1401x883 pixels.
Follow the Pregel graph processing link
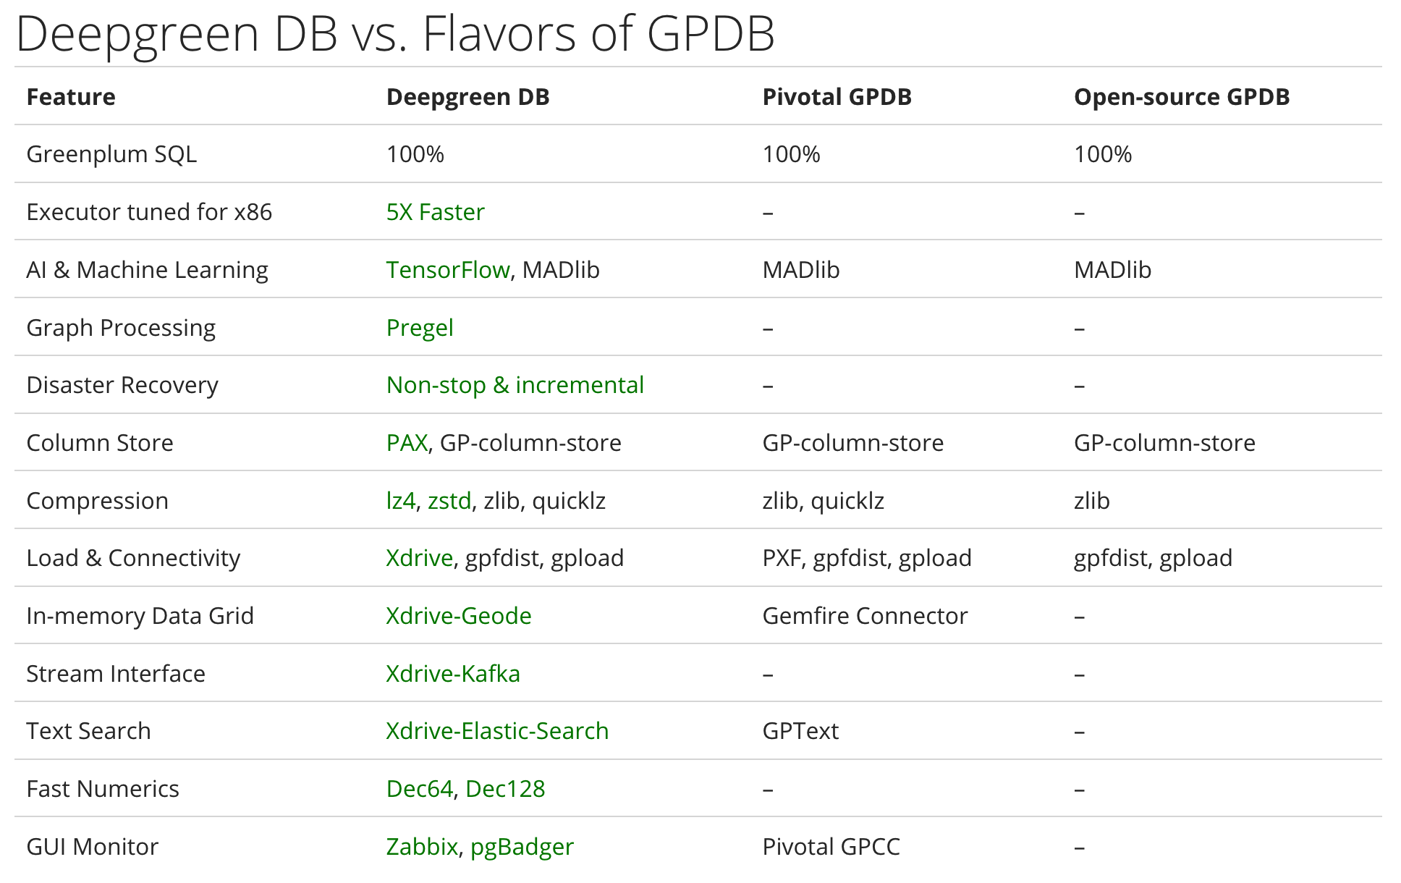pos(420,328)
